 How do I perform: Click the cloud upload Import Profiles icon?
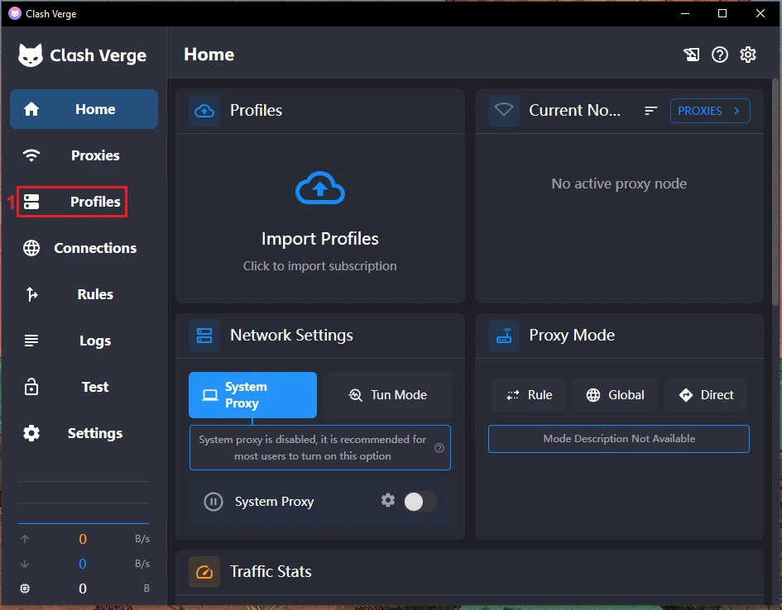tap(320, 190)
